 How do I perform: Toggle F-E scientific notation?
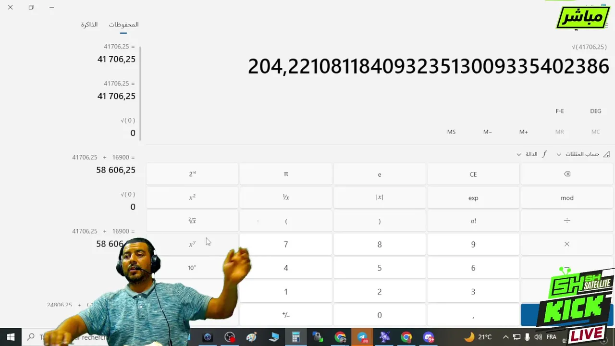[560, 111]
